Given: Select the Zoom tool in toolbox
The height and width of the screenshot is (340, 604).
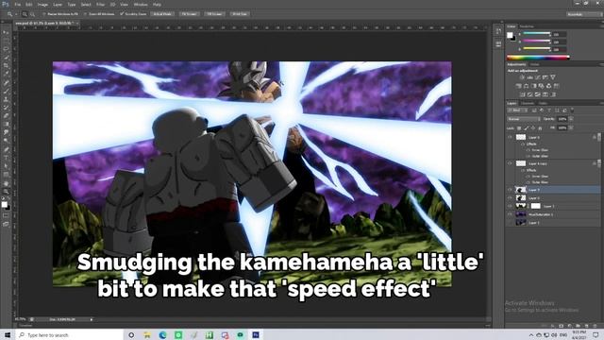Looking at the screenshot, I should point(7,191).
